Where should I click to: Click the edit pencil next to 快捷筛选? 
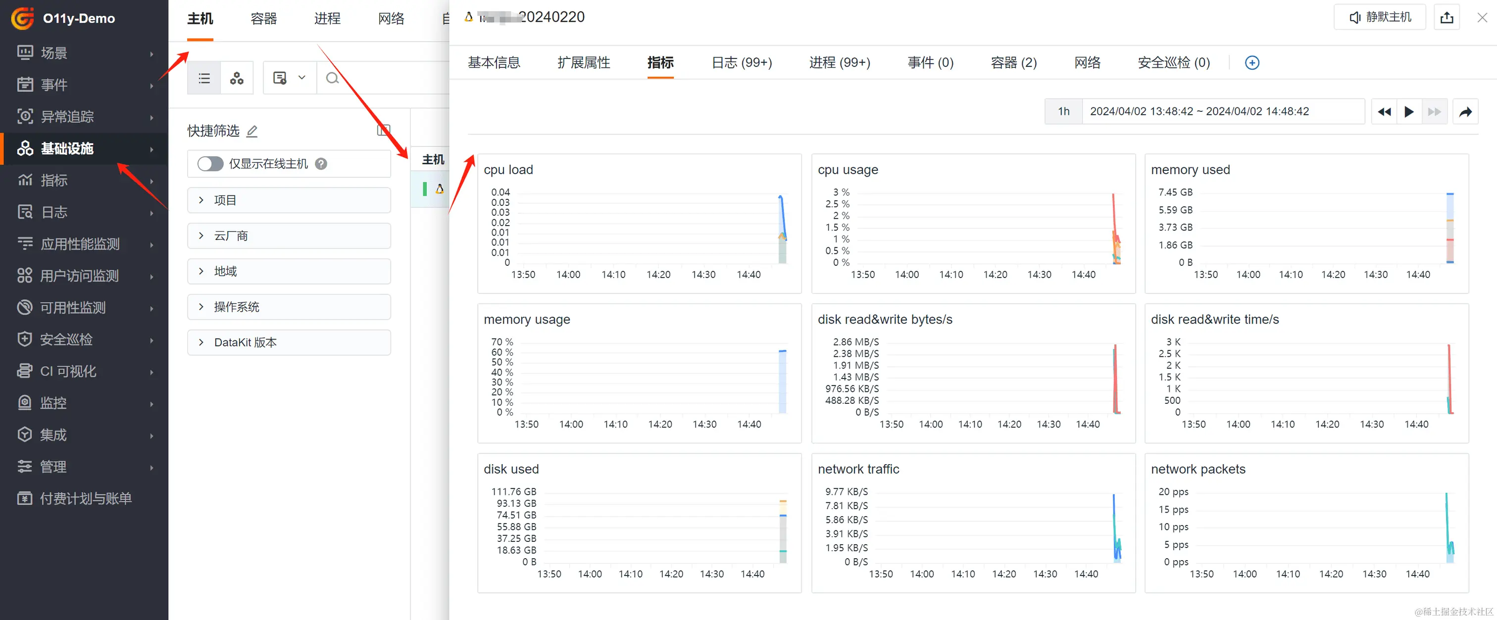tap(252, 131)
